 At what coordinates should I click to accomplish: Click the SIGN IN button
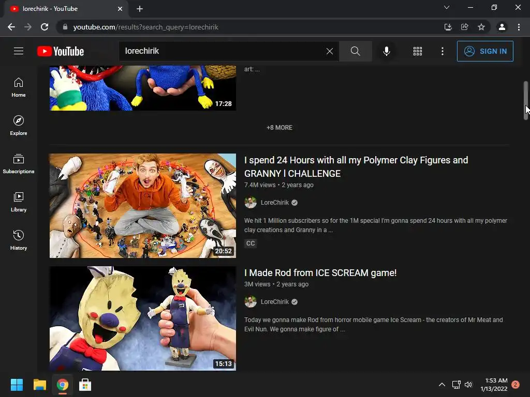(x=485, y=51)
